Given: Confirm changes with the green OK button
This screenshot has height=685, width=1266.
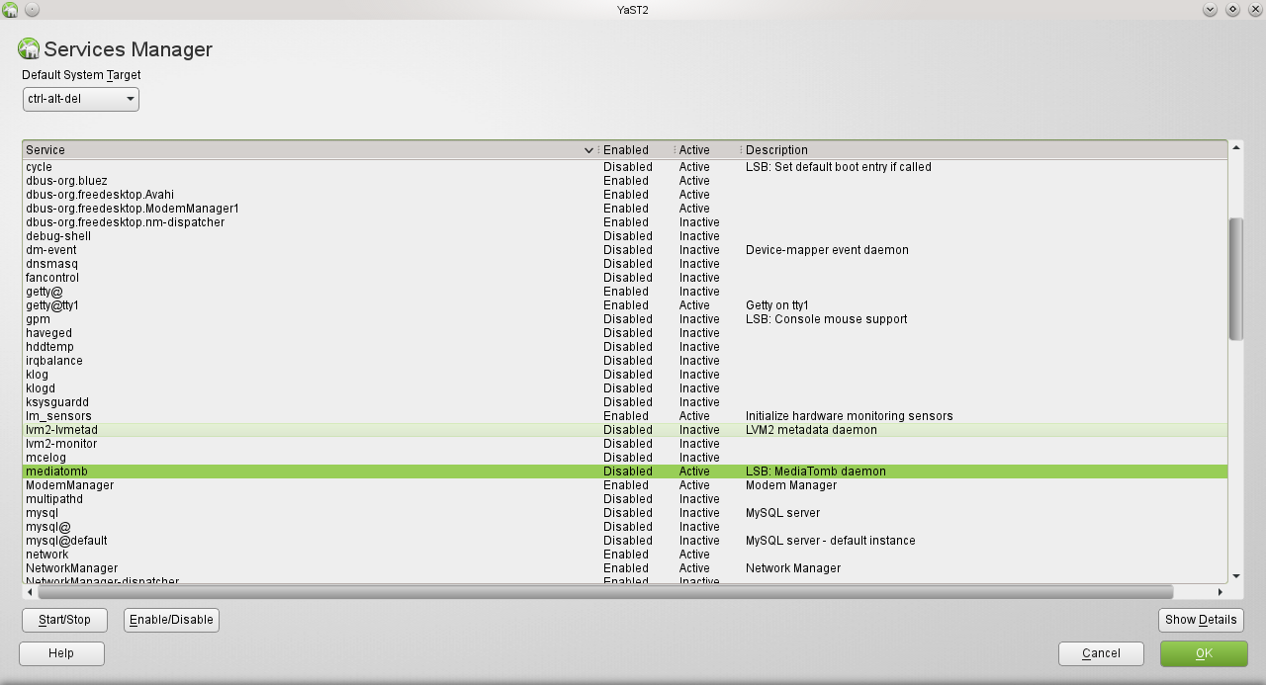Looking at the screenshot, I should click(x=1204, y=653).
